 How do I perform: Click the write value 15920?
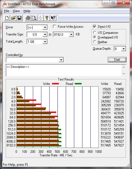(107, 89)
